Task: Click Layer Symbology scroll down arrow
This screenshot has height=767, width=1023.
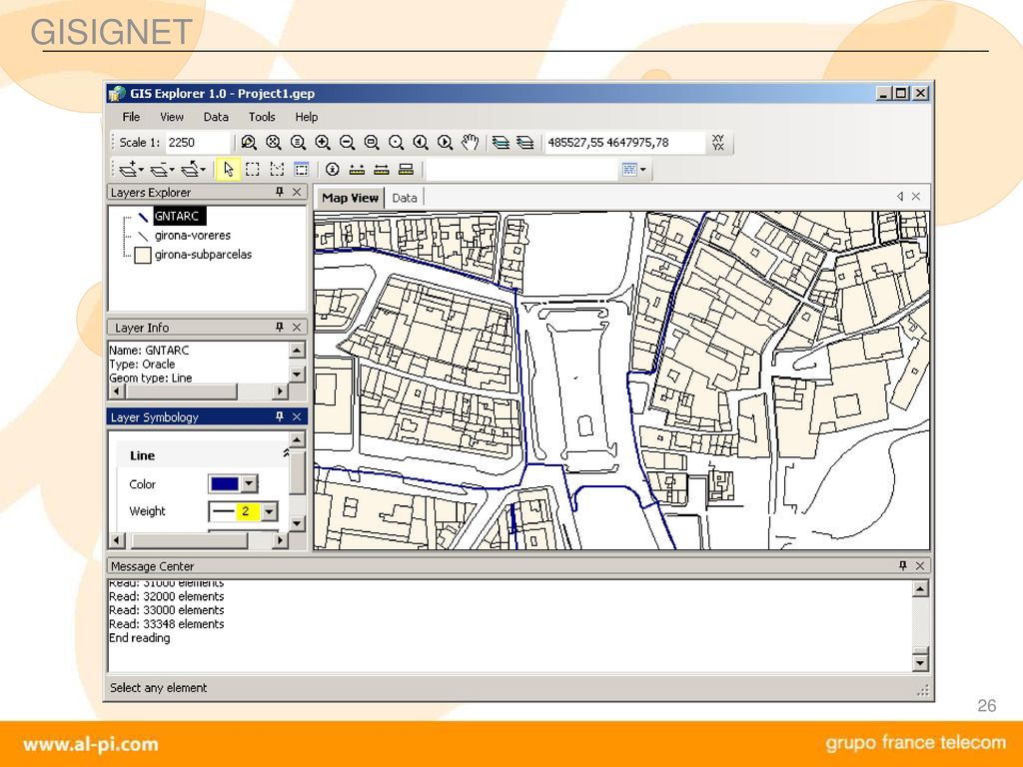Action: coord(297,523)
